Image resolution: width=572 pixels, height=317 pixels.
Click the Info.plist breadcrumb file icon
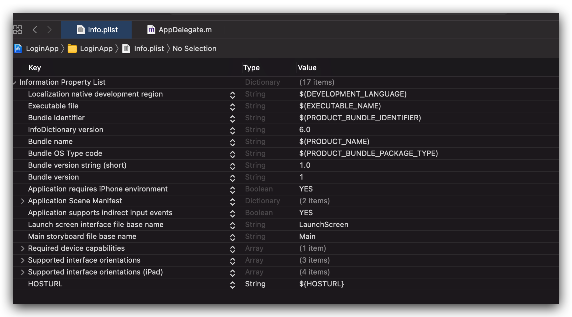[126, 48]
